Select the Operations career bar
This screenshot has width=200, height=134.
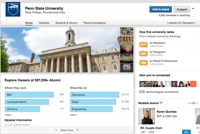coord(95,95)
